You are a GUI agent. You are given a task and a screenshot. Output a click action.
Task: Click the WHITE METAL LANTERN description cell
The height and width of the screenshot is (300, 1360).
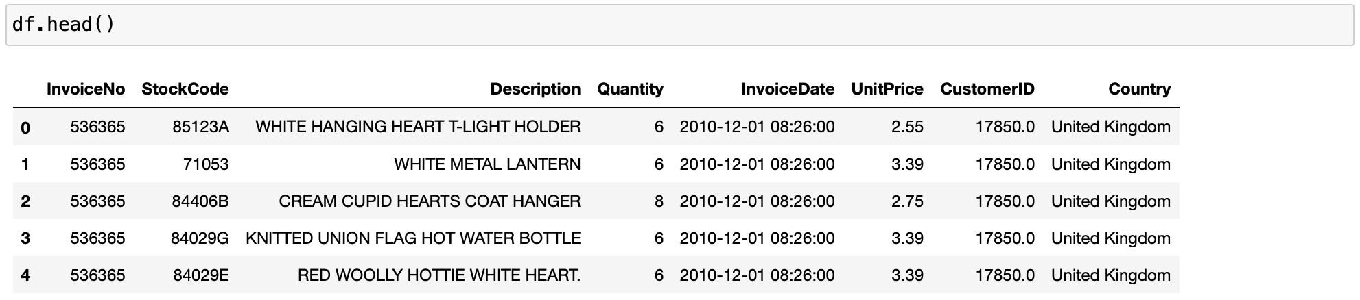[x=487, y=164]
